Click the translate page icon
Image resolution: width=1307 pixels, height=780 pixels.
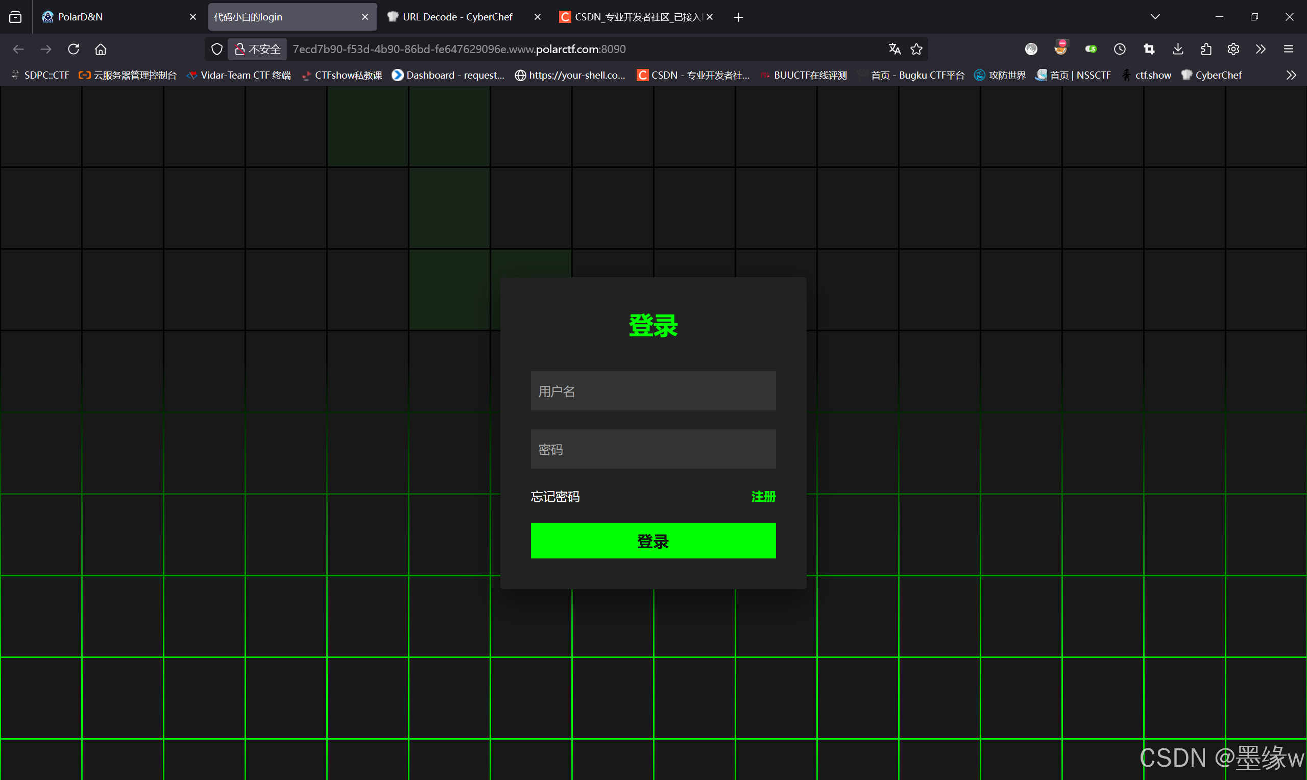tap(894, 49)
